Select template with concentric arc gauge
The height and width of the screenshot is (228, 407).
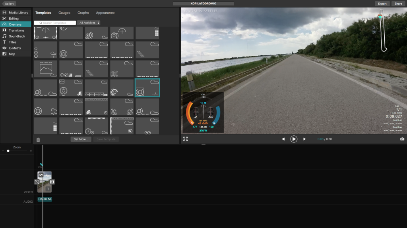[x=122, y=88]
